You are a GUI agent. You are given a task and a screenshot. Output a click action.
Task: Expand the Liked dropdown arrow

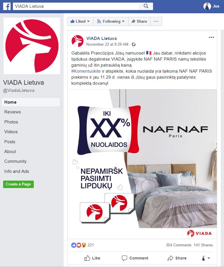pos(88,21)
